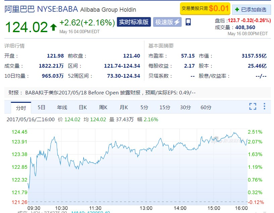Switch to 60分 interval tab
Image resolution: width=274 pixels, height=213 pixels.
206,108
